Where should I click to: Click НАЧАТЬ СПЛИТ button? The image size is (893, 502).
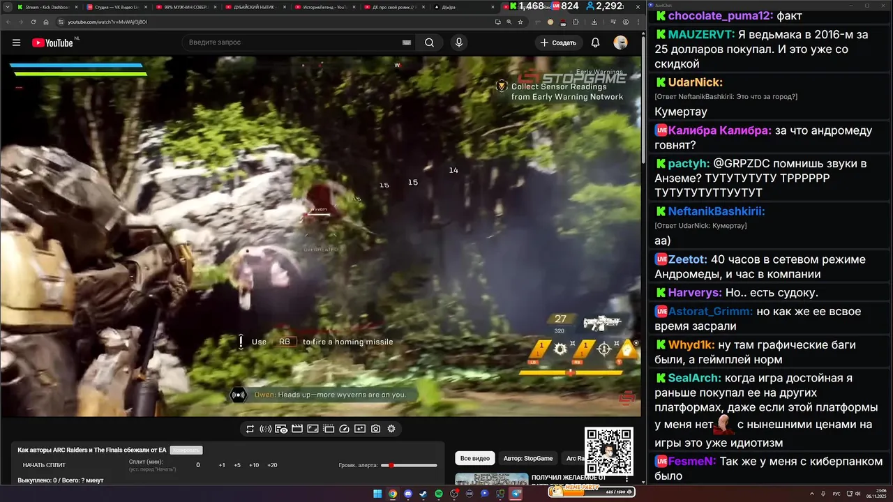pyautogui.click(x=44, y=465)
